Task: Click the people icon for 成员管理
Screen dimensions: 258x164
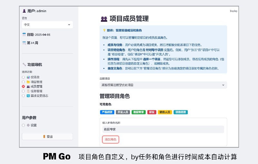Action: 28,87
